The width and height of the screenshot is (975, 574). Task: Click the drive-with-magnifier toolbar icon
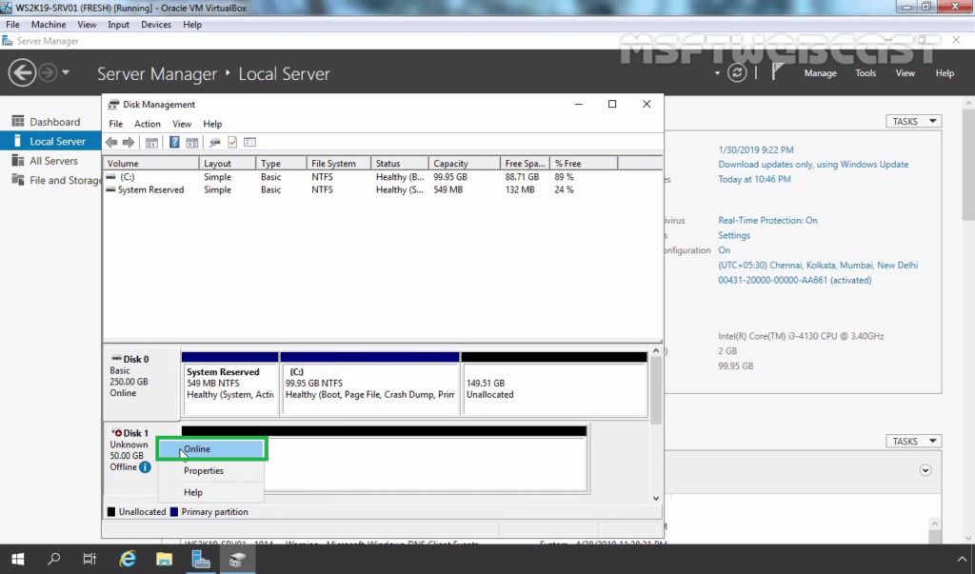tap(214, 143)
